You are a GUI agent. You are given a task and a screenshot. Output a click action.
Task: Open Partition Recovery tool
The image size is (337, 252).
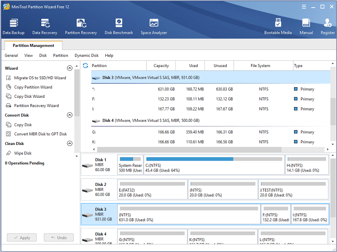point(81,27)
